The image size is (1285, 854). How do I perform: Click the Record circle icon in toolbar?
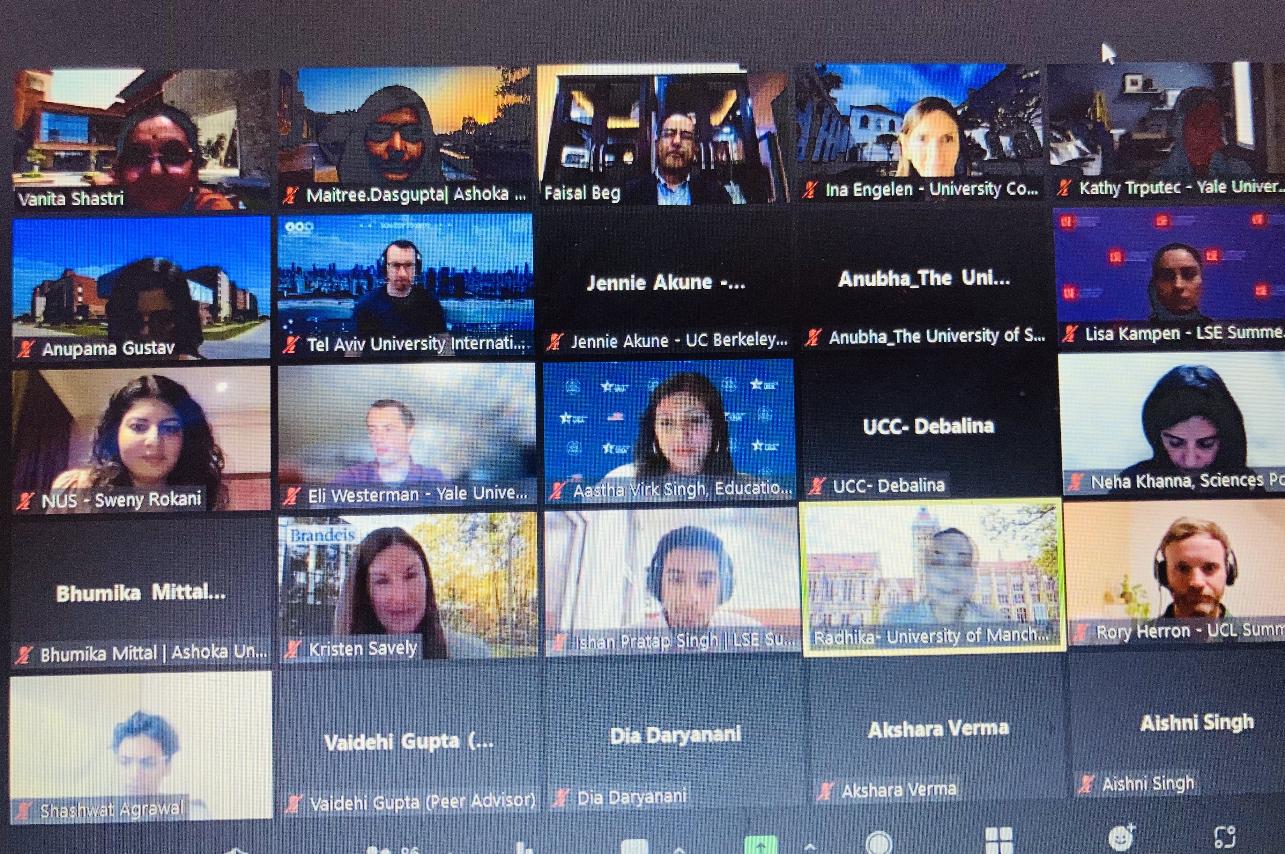pos(878,843)
